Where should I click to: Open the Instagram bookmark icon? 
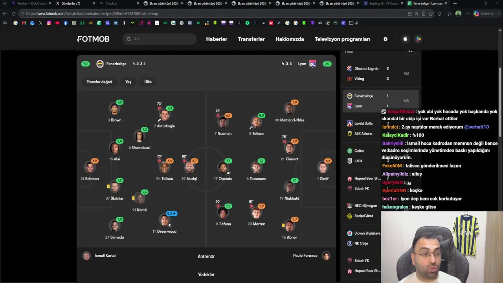(49, 23)
